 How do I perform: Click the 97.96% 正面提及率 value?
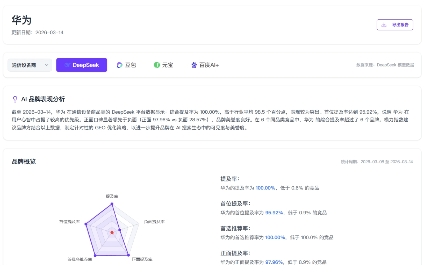click(x=273, y=262)
